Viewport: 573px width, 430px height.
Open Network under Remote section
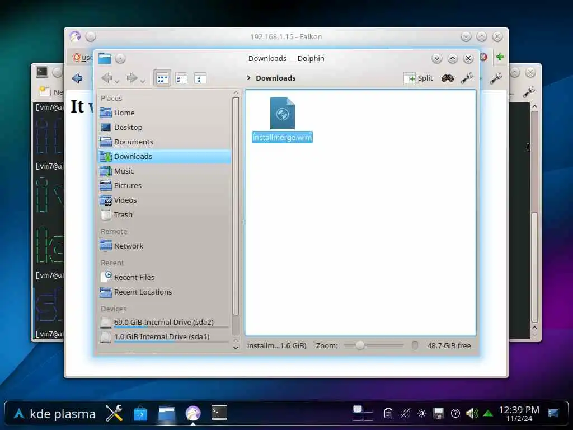point(165,246)
